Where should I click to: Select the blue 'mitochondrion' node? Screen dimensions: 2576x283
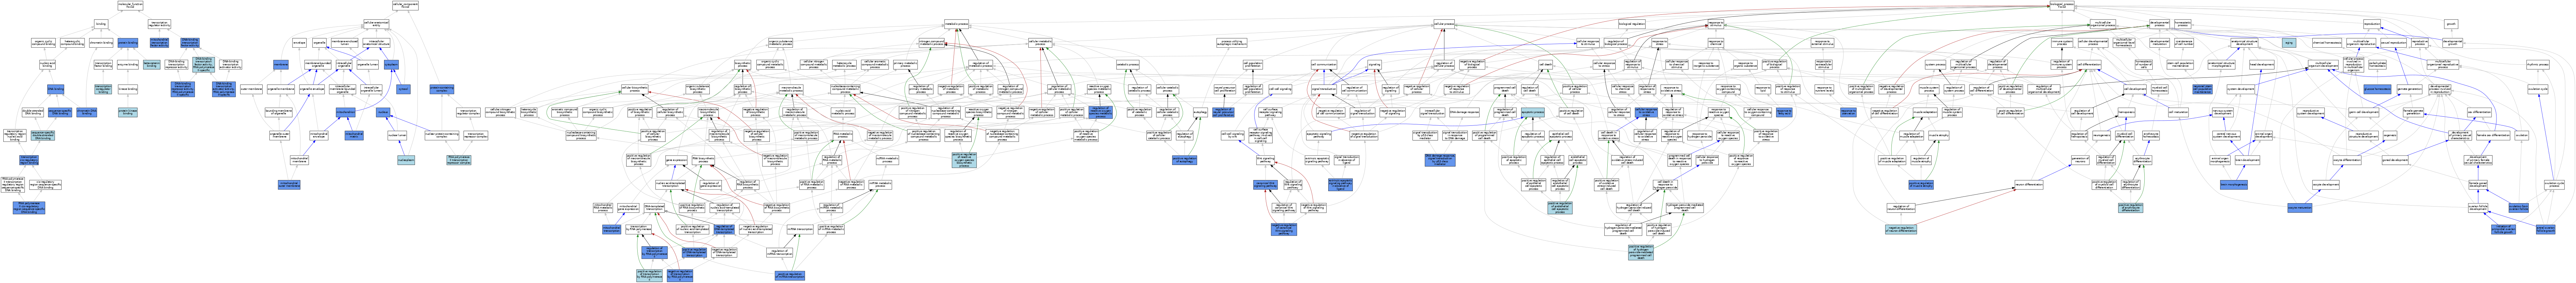coord(346,112)
